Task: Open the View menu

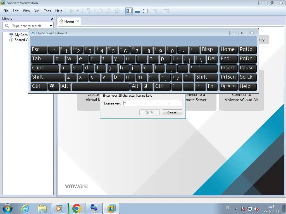Action: point(26,11)
